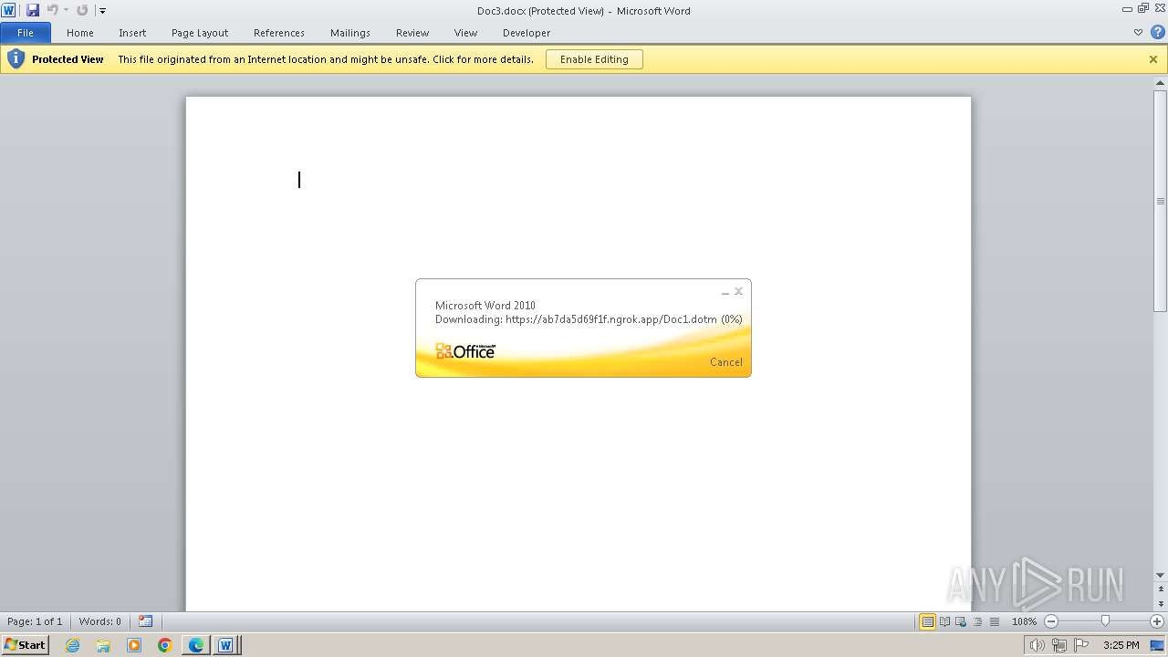Open Microsoft Edge from taskbar
The height and width of the screenshot is (657, 1168).
tap(196, 645)
